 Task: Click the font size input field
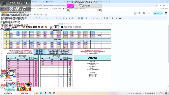click(58, 18)
